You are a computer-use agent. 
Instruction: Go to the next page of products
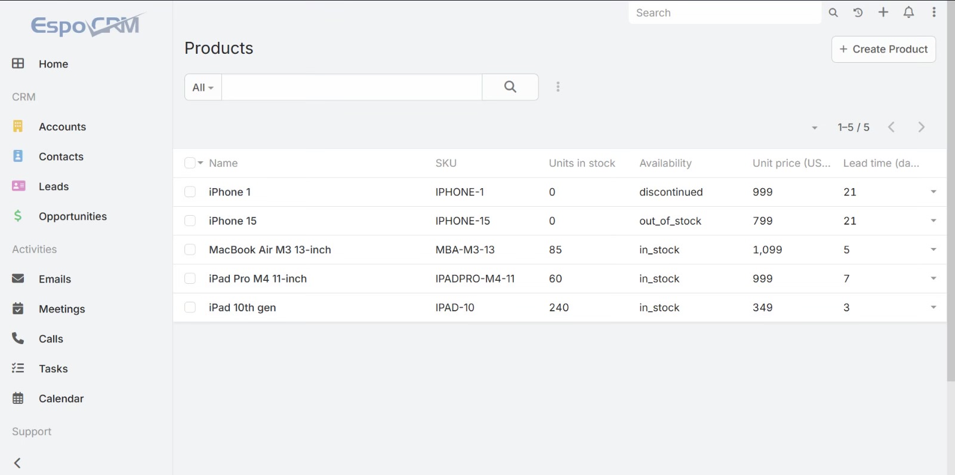pyautogui.click(x=921, y=127)
